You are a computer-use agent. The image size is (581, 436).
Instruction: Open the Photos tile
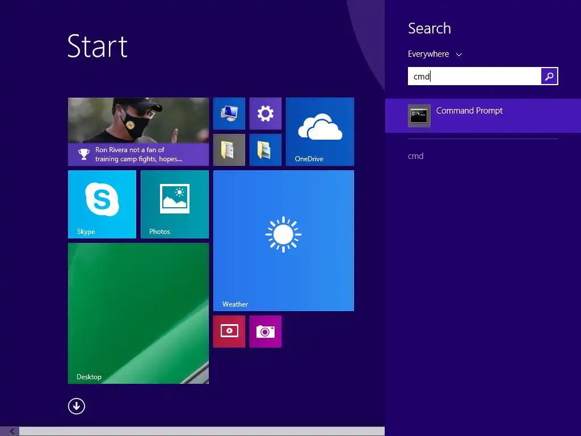click(175, 204)
